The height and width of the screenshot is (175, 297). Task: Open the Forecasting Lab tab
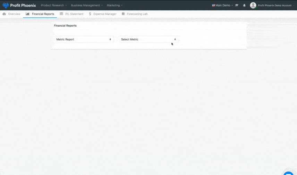(137, 14)
